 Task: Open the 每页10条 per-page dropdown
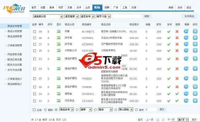[103, 16]
